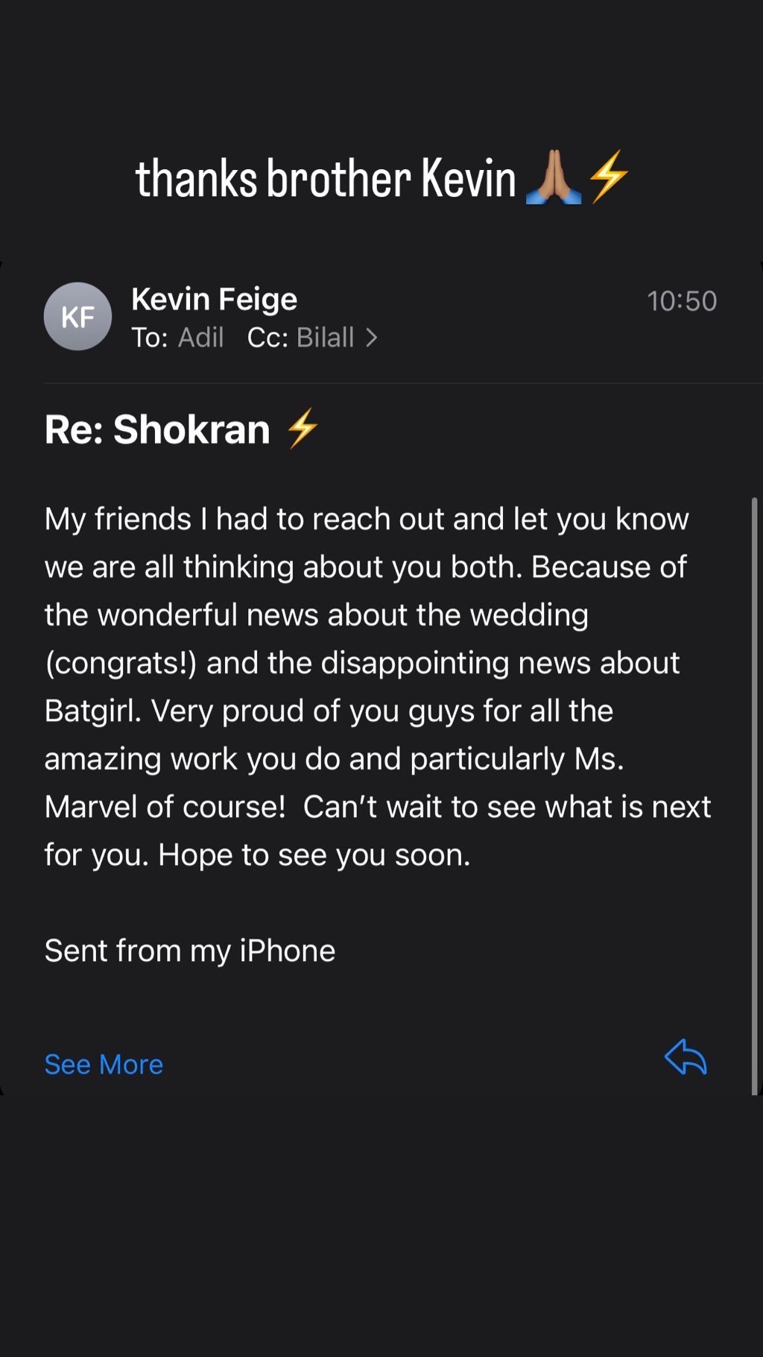Image resolution: width=763 pixels, height=1357 pixels.
Task: Open the See More link
Action: coord(104,1064)
